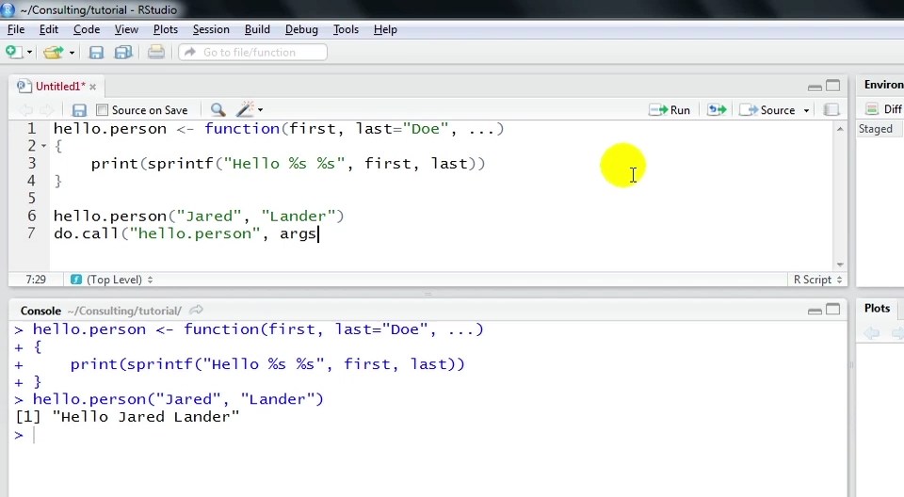Image resolution: width=904 pixels, height=497 pixels.
Task: Click the previous plot arrow
Action: (x=872, y=332)
